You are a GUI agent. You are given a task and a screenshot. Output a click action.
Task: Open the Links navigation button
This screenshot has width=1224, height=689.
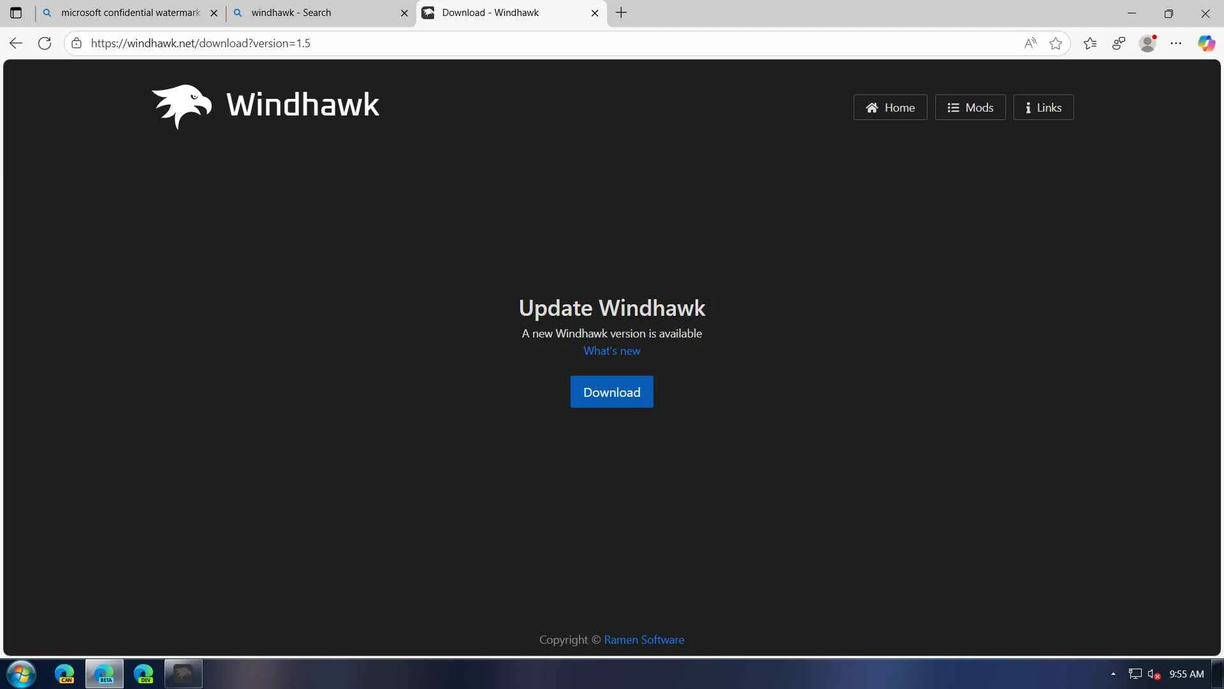pyautogui.click(x=1043, y=107)
